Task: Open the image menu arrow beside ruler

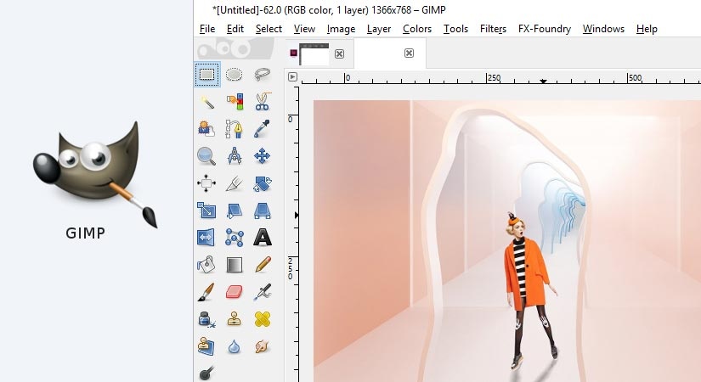Action: tap(292, 77)
